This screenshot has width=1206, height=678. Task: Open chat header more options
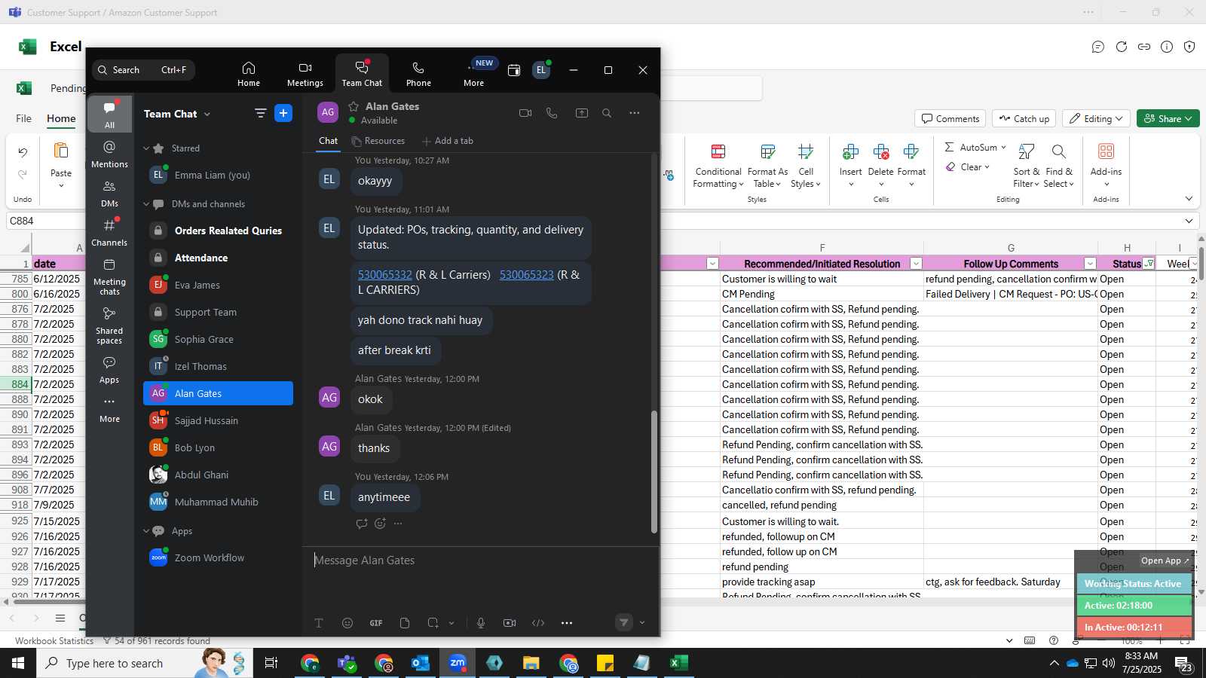[635, 113]
